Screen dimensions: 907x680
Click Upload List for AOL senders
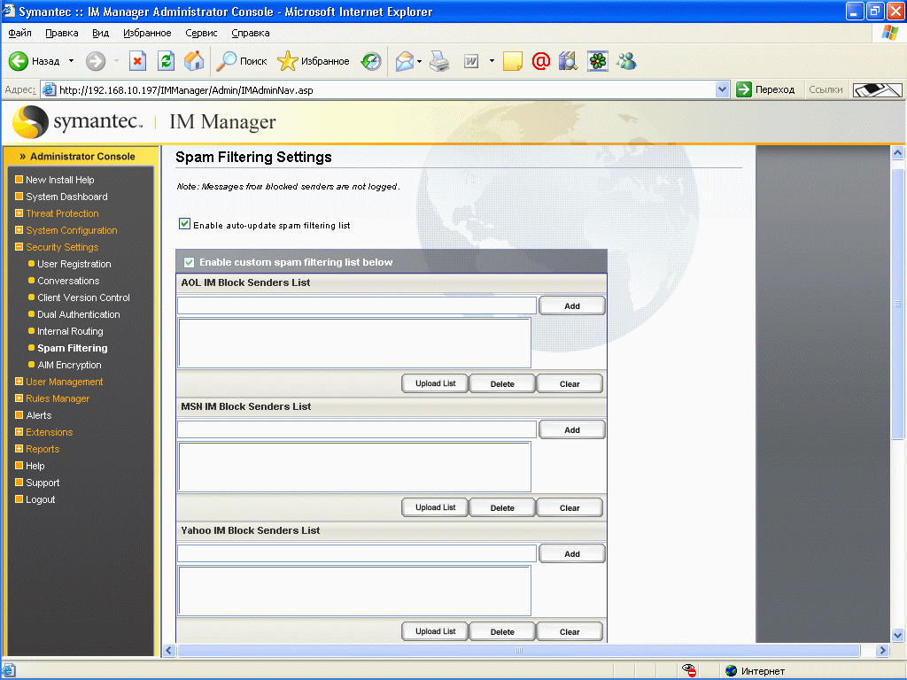[x=435, y=383]
